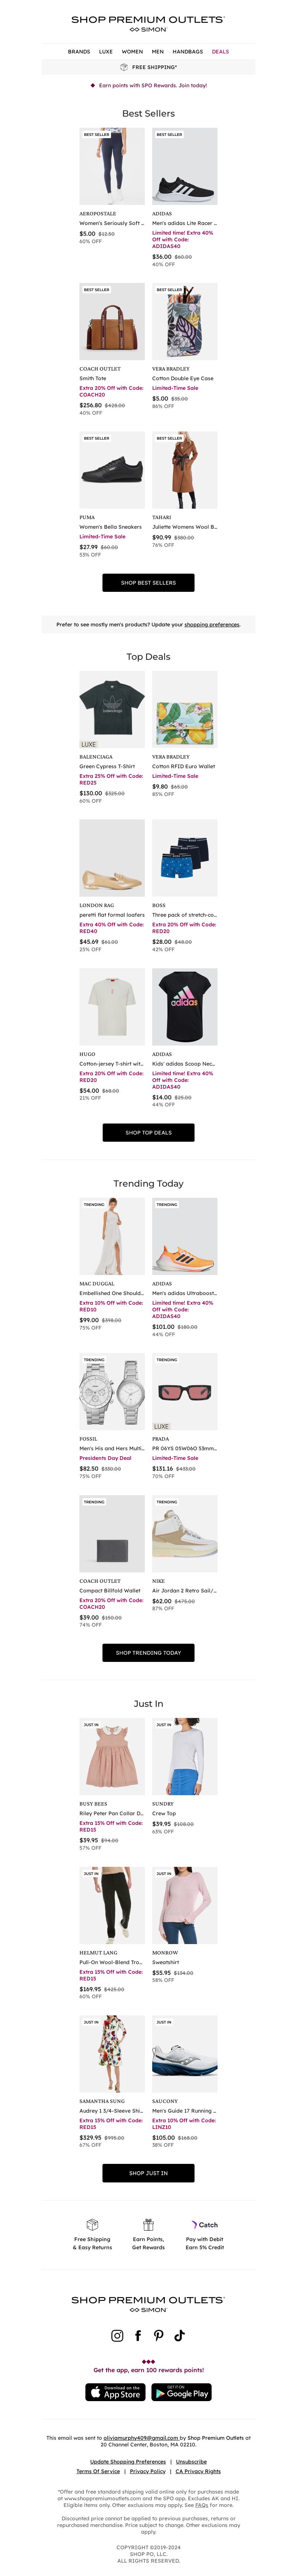Image resolution: width=297 pixels, height=2576 pixels.
Task: Open the Coach Outlet Smith Tote image
Action: point(112,321)
